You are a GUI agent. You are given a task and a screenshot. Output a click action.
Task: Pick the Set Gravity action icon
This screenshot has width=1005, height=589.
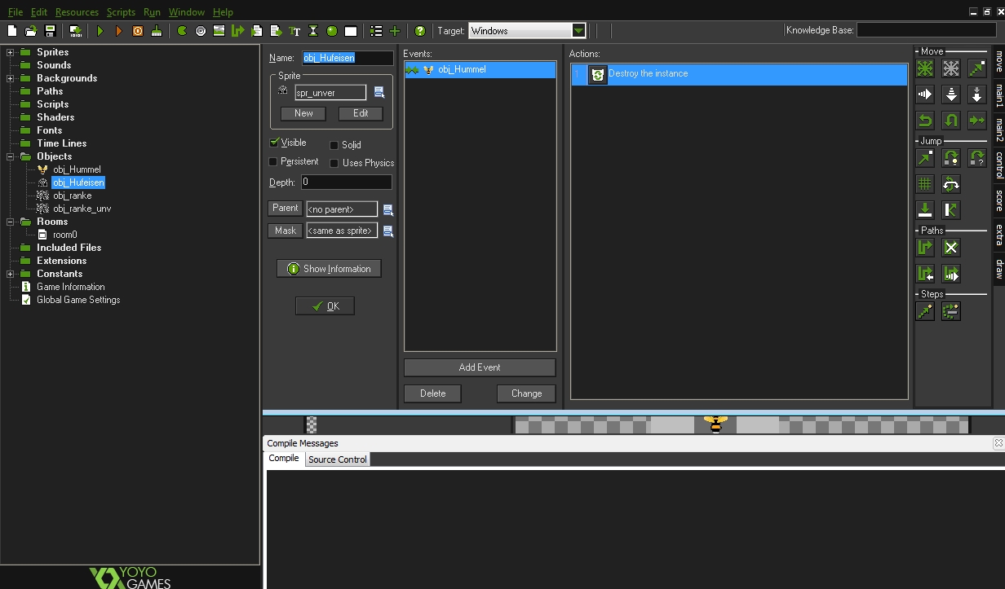point(977,95)
